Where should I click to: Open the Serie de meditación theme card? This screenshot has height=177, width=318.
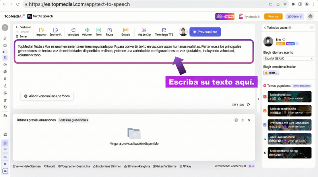(x=289, y=111)
